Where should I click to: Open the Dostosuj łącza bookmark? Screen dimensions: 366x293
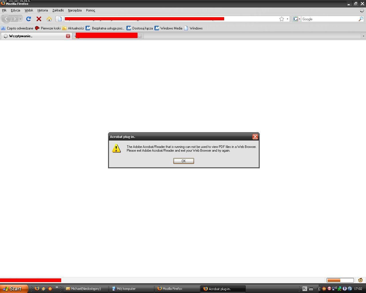click(x=140, y=28)
